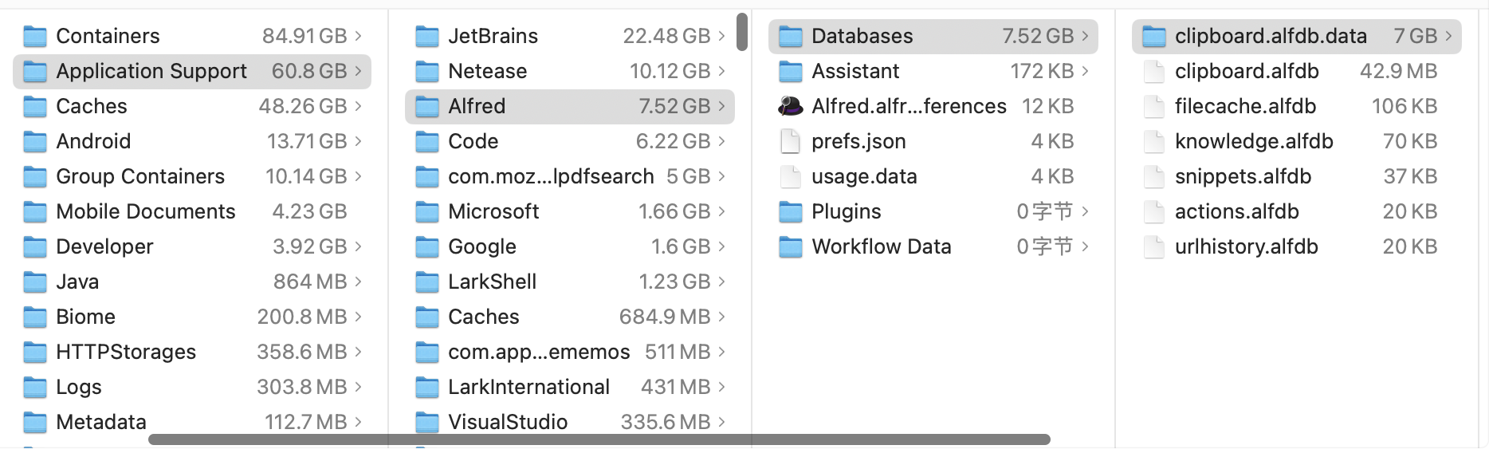Click the snippets.alfdb file icon
The width and height of the screenshot is (1489, 461).
tap(1153, 176)
